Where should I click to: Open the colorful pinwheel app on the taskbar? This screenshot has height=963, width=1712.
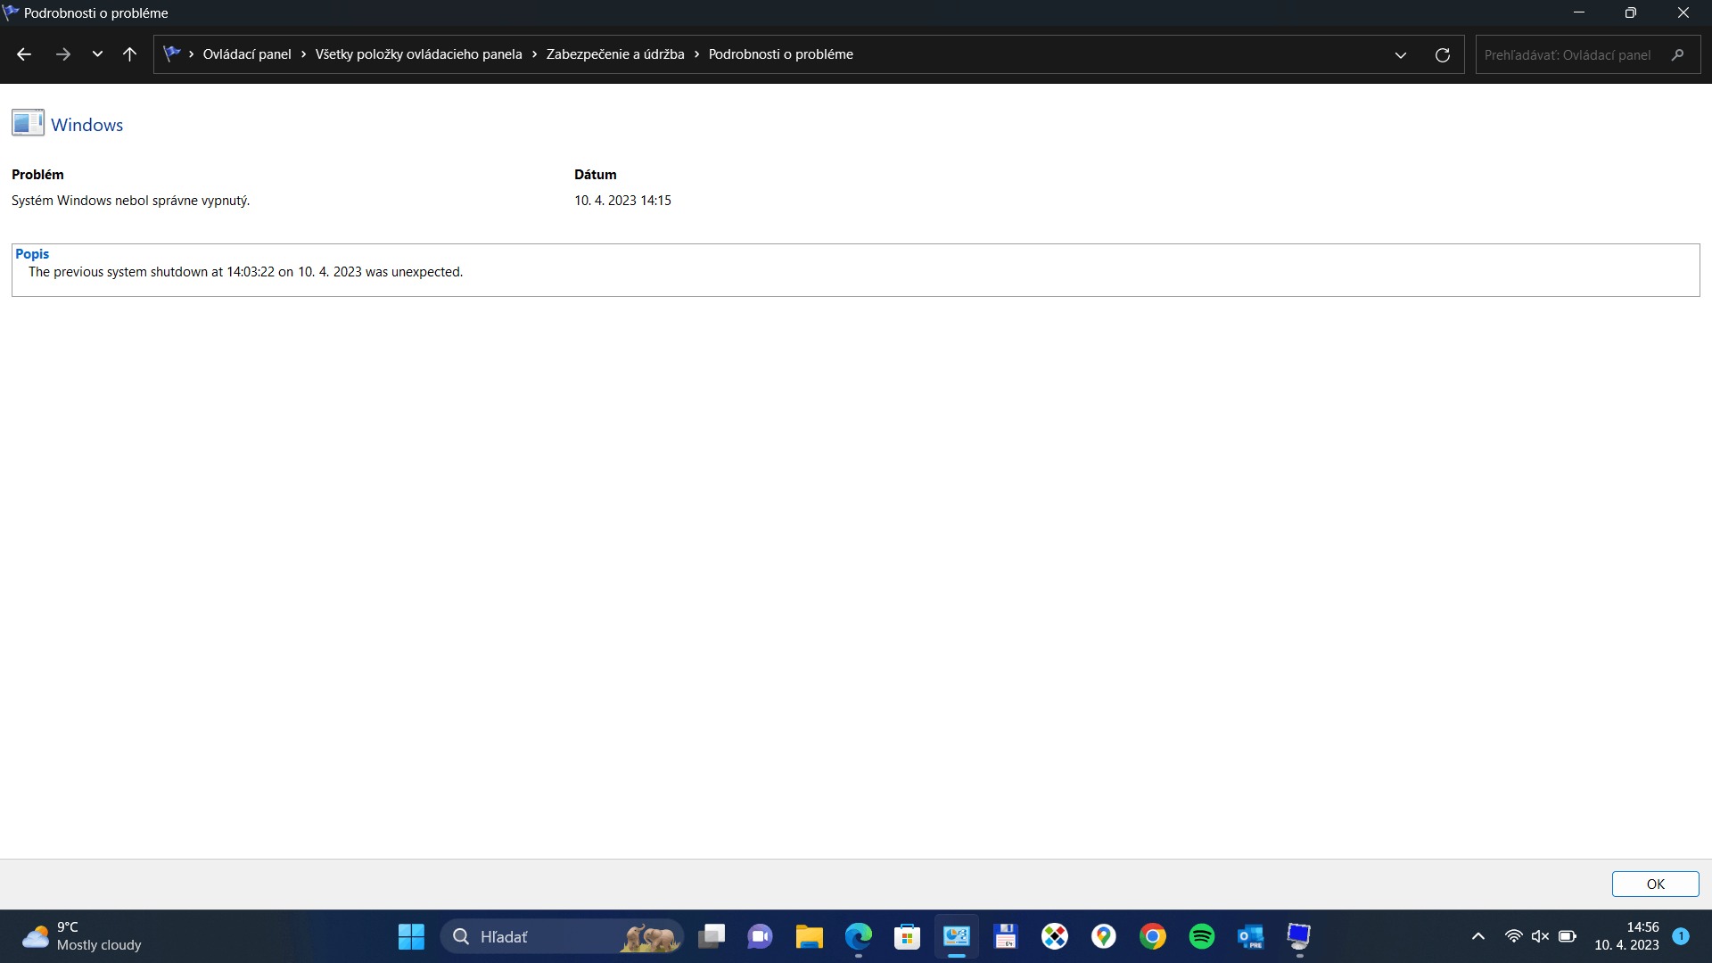pos(1055,936)
